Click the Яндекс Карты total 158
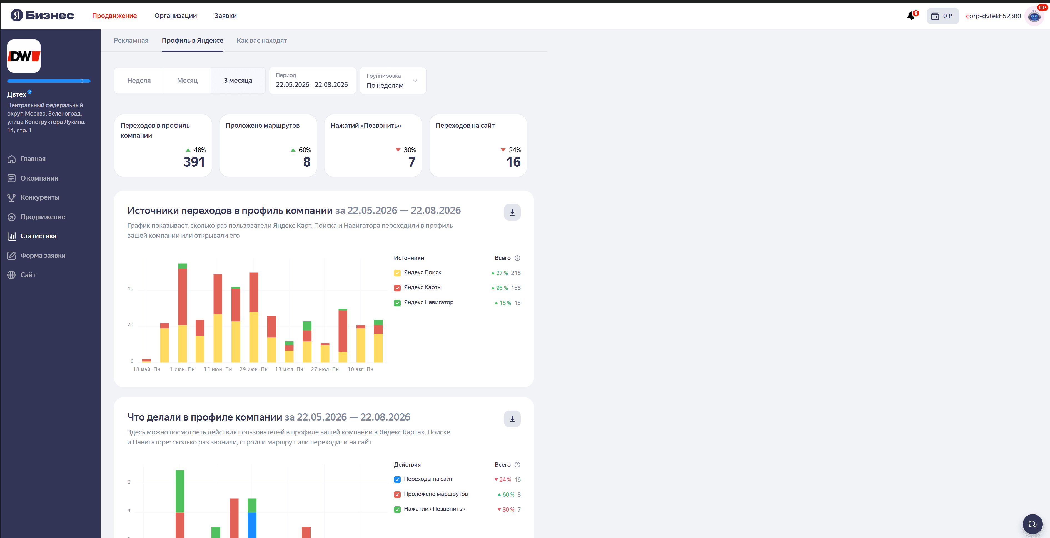 click(516, 288)
